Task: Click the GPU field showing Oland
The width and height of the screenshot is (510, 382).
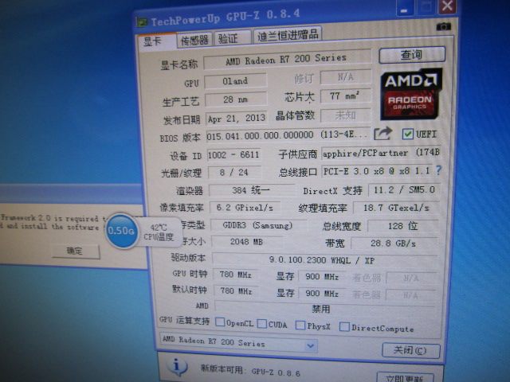Action: [235, 80]
